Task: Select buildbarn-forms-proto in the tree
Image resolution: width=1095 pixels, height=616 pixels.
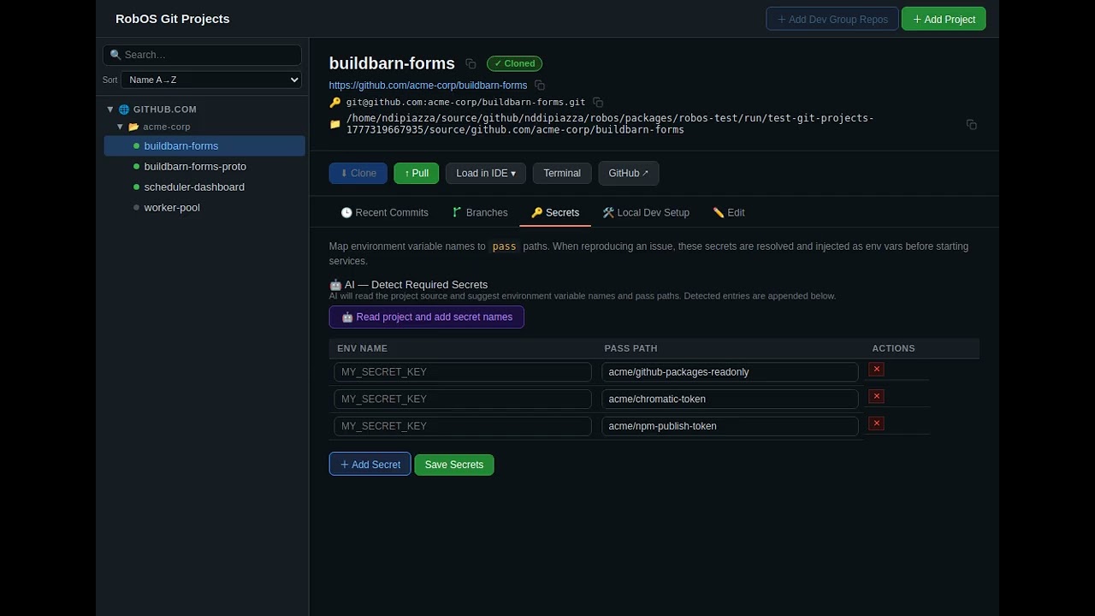Action: click(204, 167)
